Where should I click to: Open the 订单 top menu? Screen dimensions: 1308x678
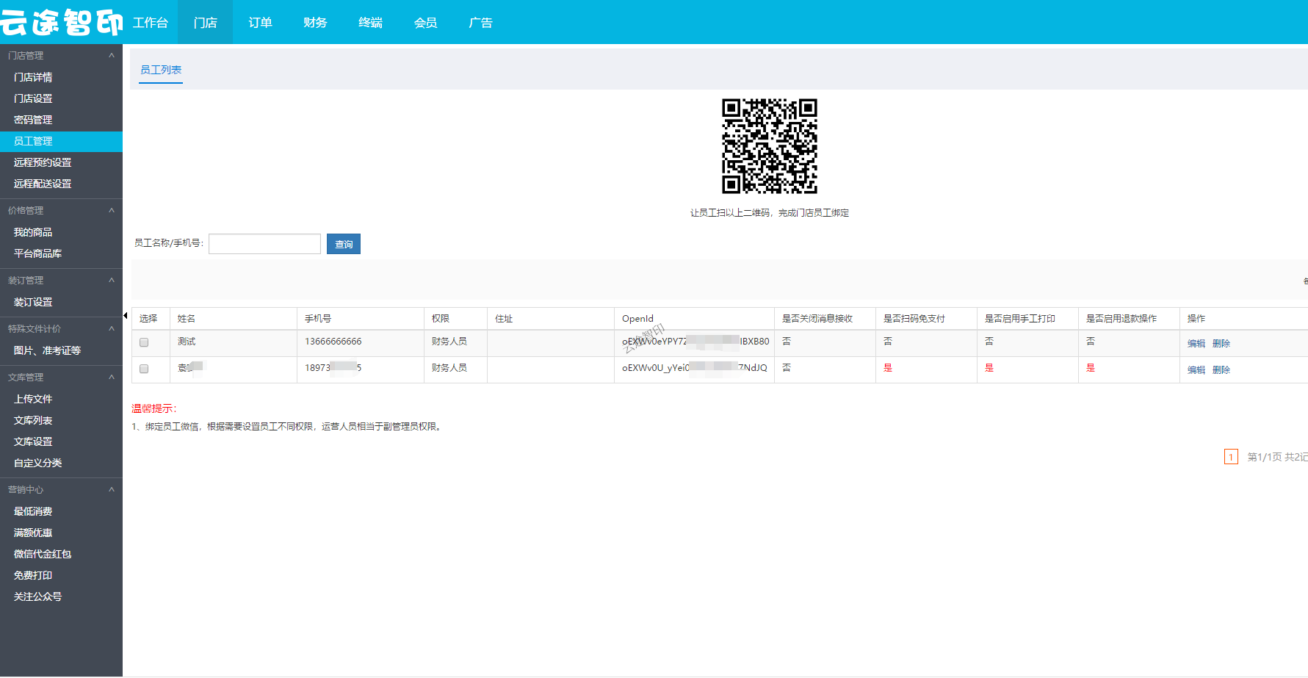point(260,23)
